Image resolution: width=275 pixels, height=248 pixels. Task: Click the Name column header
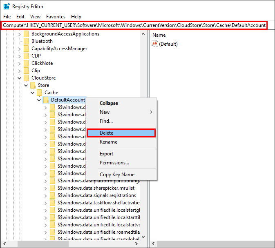159,35
